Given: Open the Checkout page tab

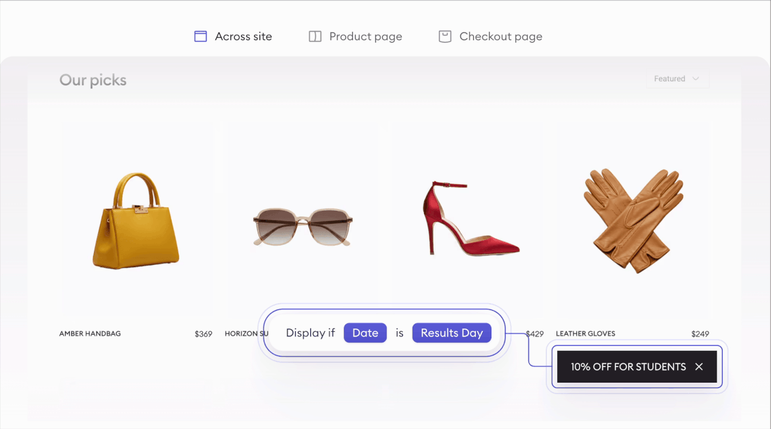Looking at the screenshot, I should 490,37.
